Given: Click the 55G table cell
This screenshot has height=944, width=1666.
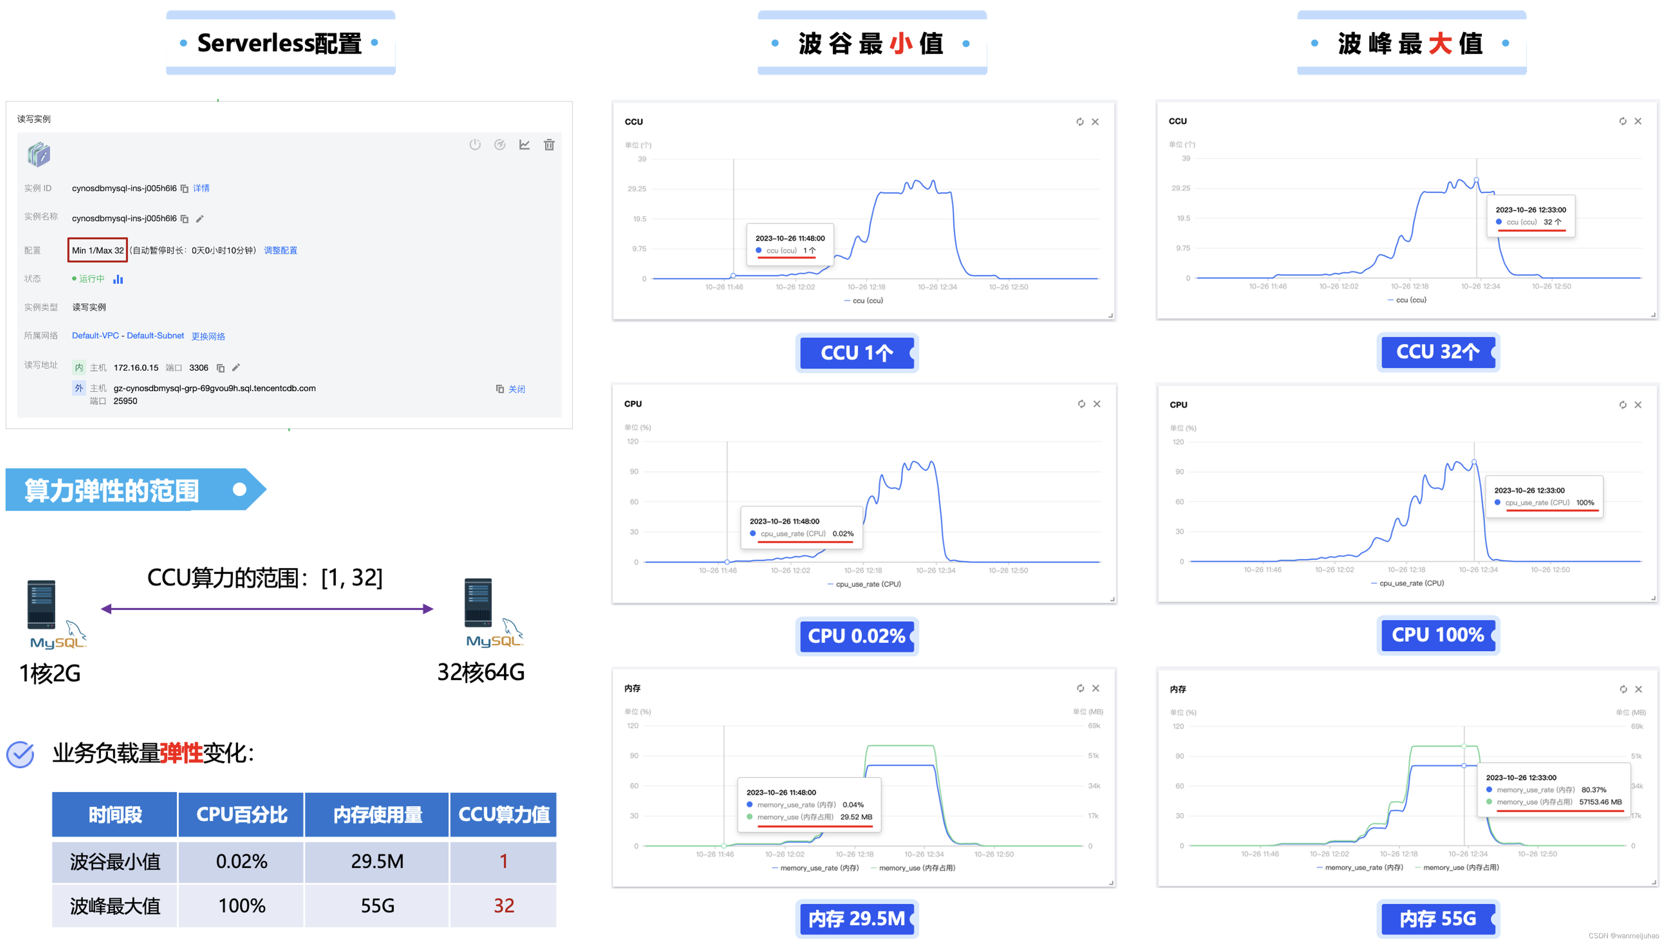Looking at the screenshot, I should [377, 906].
